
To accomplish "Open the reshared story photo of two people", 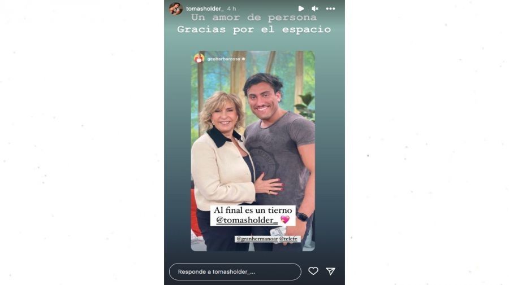I will click(253, 151).
